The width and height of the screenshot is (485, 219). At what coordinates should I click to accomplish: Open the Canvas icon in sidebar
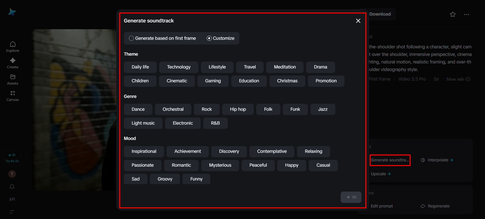click(13, 93)
